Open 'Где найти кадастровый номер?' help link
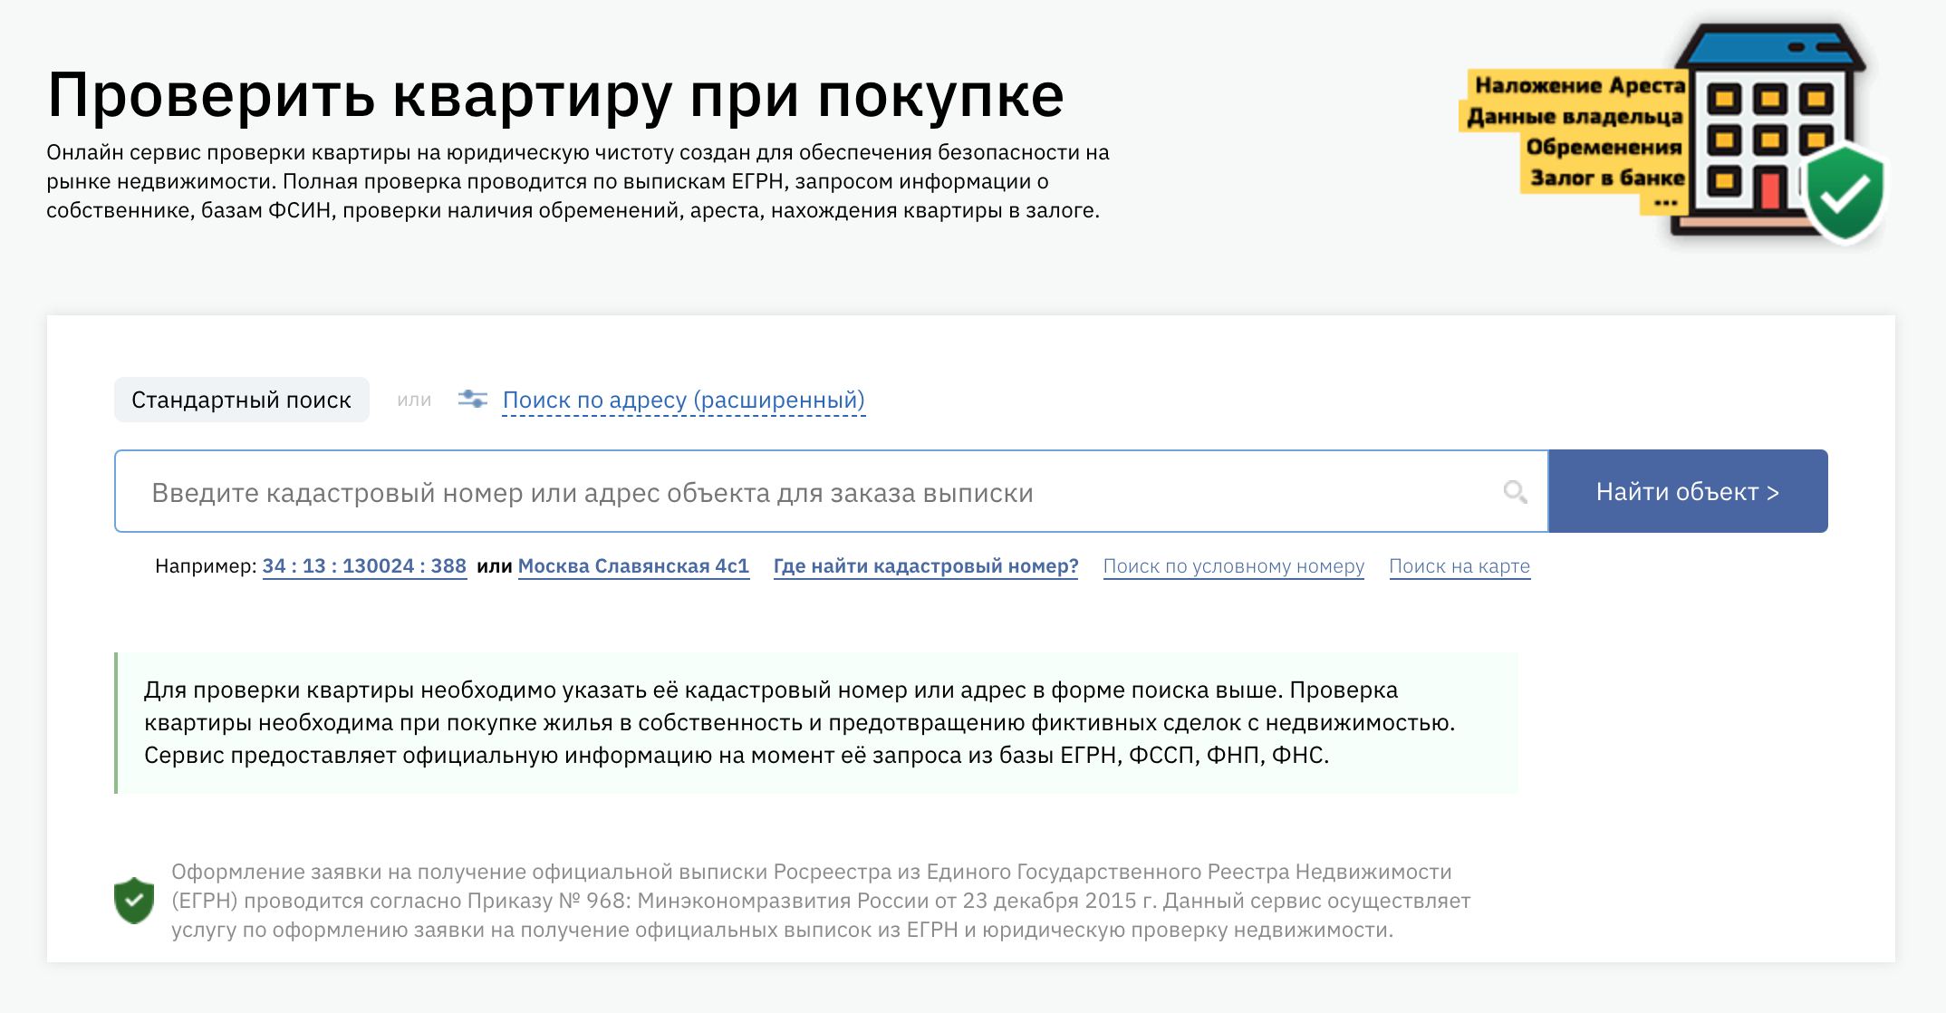 pos(925,566)
